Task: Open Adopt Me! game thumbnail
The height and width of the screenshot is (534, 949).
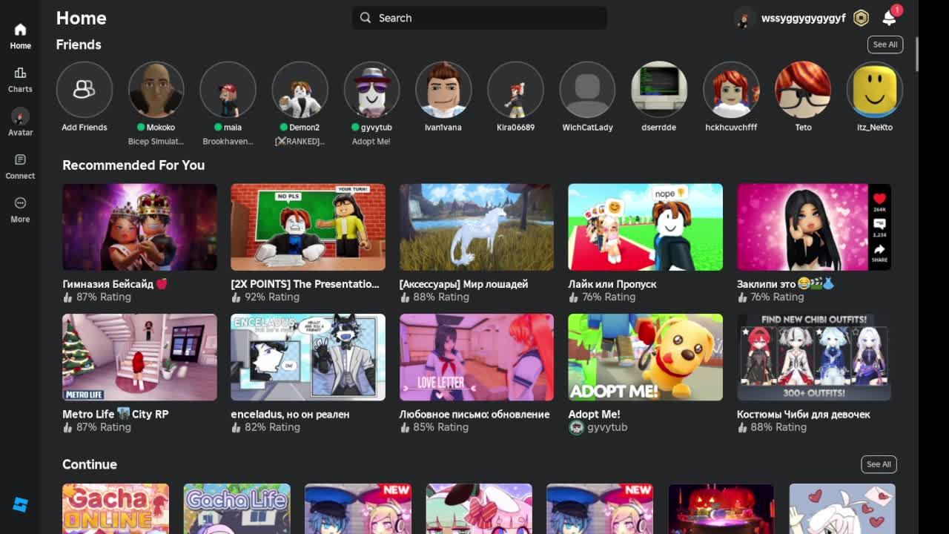Action: [x=645, y=357]
